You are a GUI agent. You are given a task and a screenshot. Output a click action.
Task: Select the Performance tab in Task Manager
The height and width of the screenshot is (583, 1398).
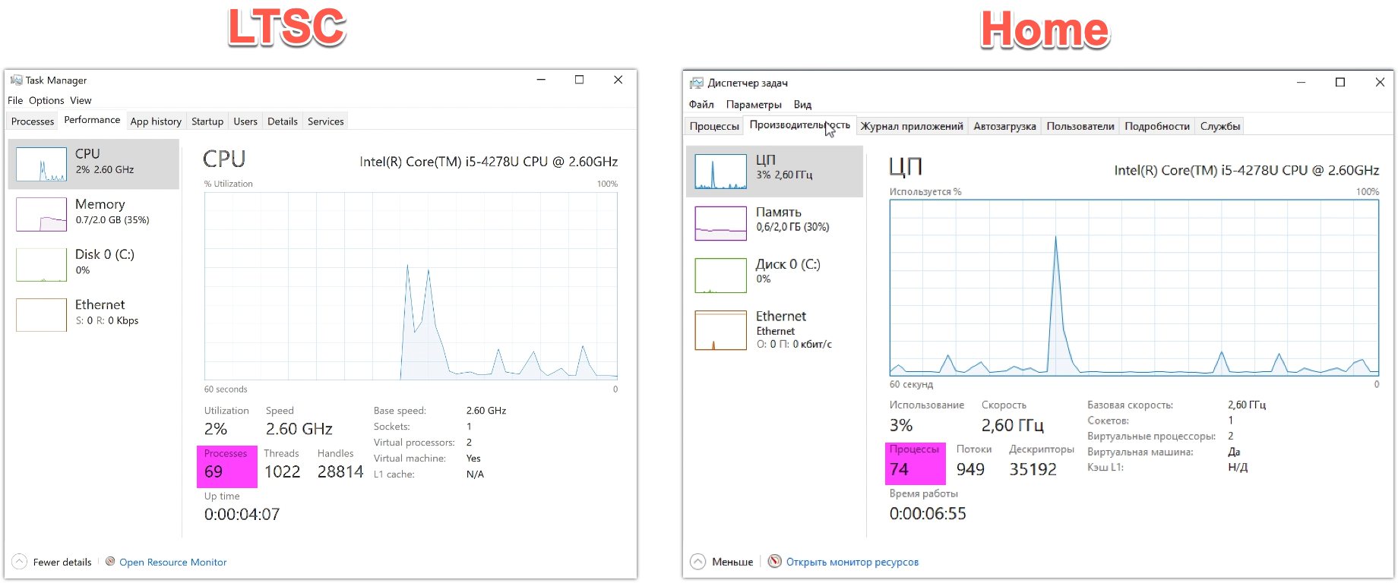(x=92, y=120)
